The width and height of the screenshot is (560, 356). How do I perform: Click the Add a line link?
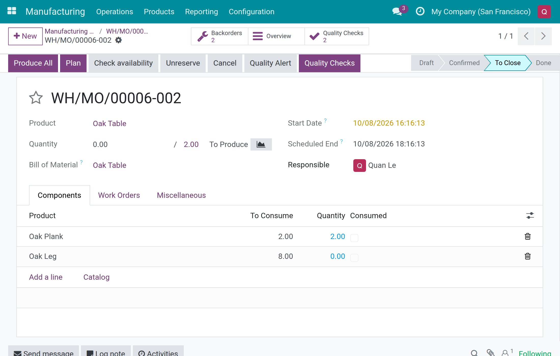46,277
